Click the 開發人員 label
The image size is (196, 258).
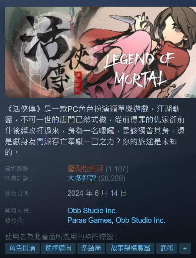18,211
